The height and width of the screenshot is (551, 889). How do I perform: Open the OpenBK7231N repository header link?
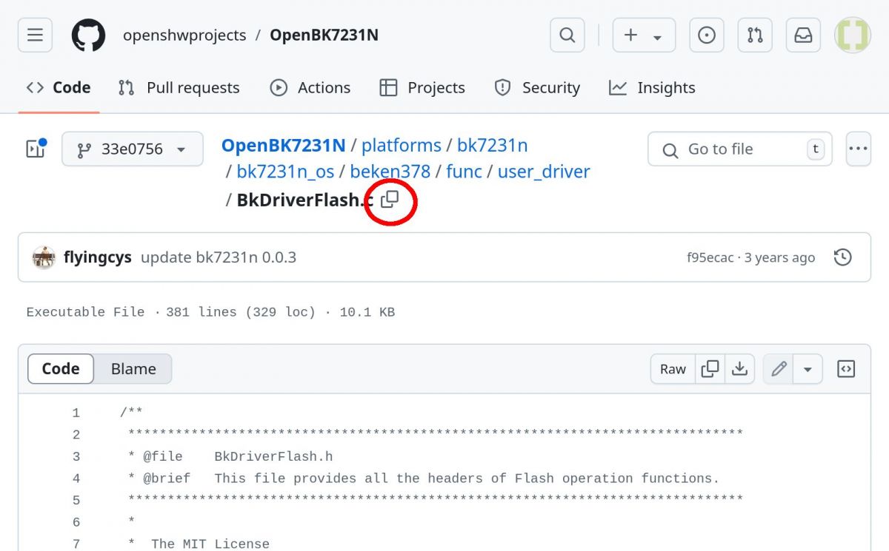(x=324, y=35)
